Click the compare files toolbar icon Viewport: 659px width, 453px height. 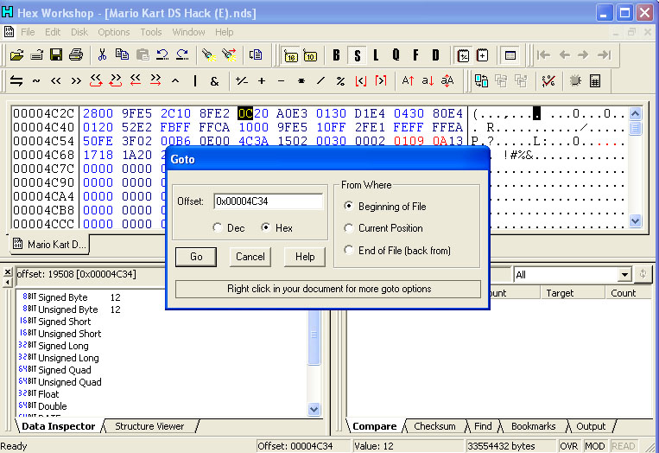tap(481, 80)
